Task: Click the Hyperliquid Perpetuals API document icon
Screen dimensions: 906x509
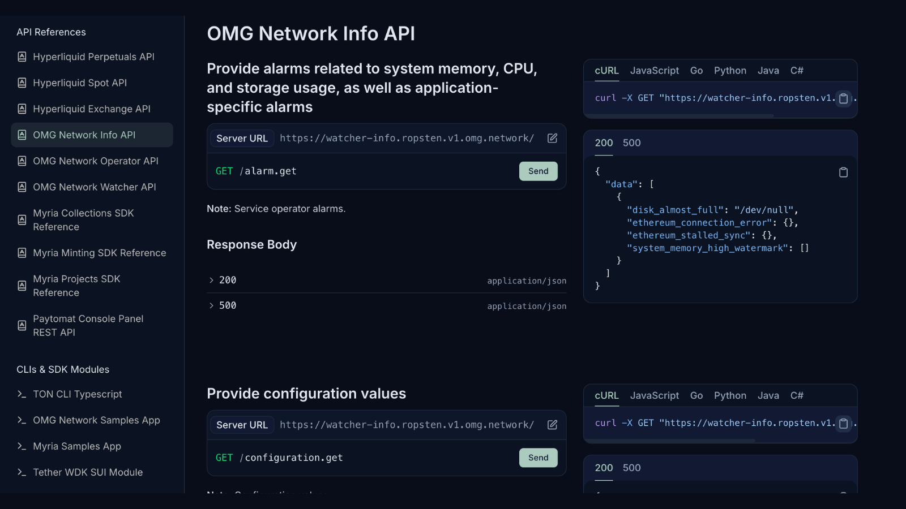Action: pos(22,57)
